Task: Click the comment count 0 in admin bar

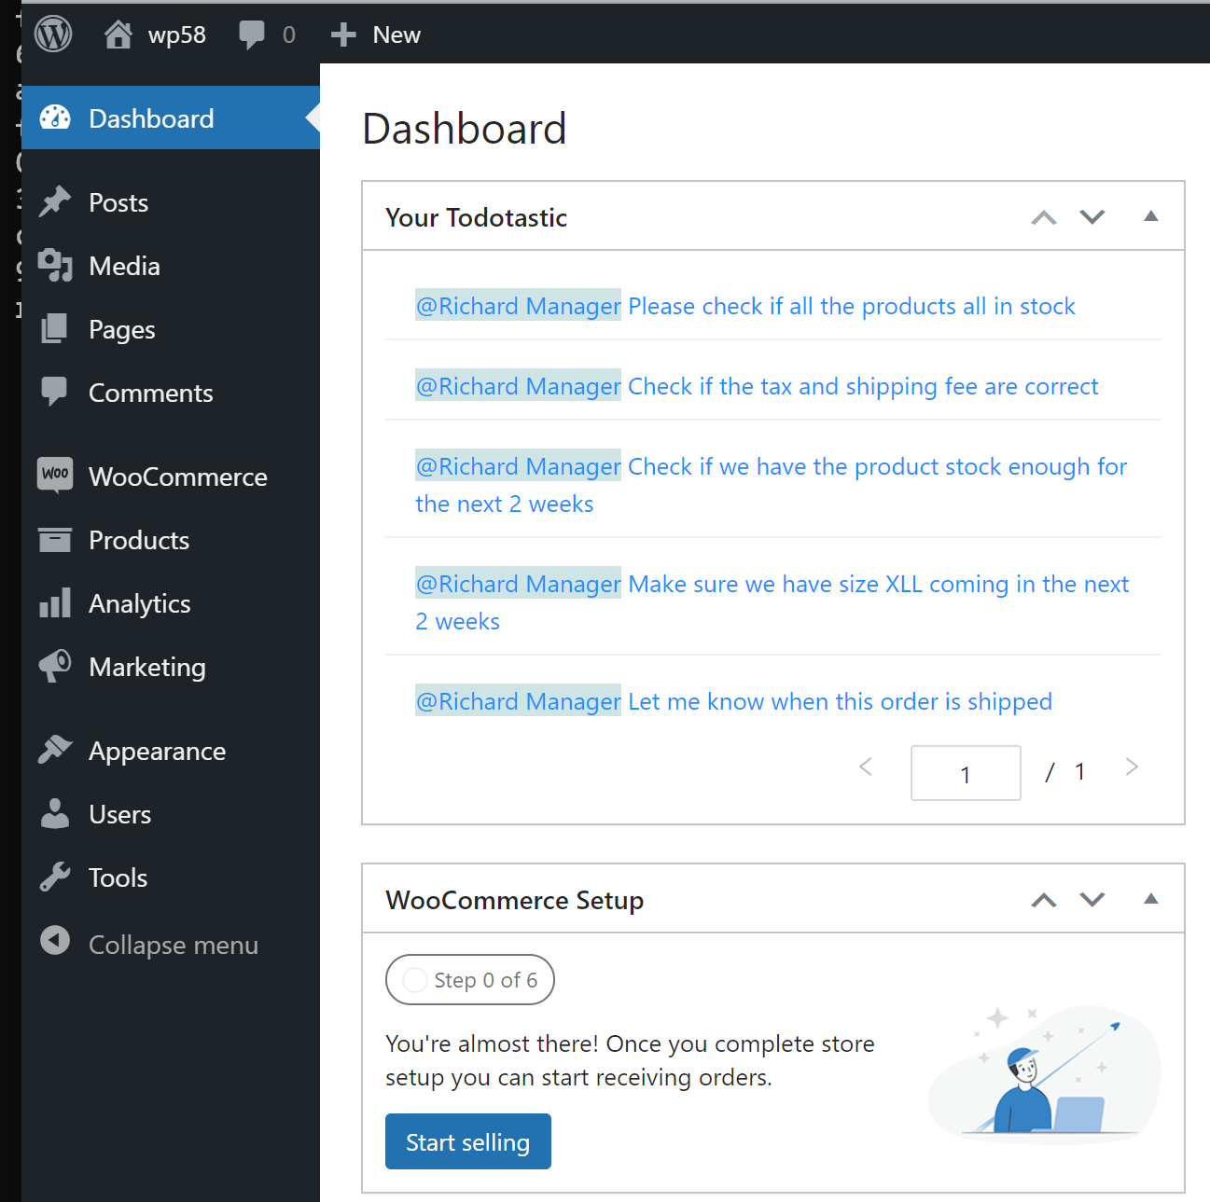Action: (289, 35)
